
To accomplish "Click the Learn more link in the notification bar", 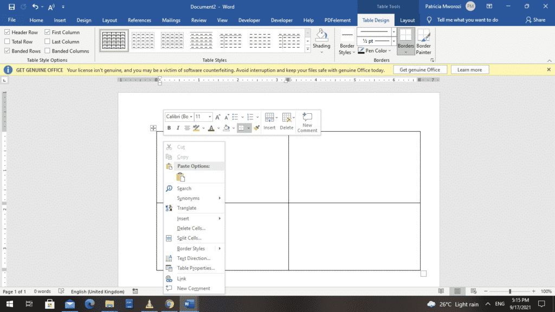I will (469, 69).
